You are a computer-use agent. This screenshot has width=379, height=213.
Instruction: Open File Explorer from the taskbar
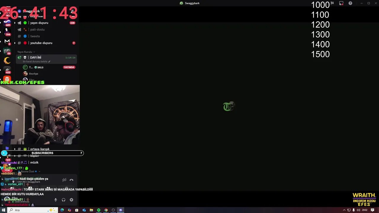tap(91, 210)
